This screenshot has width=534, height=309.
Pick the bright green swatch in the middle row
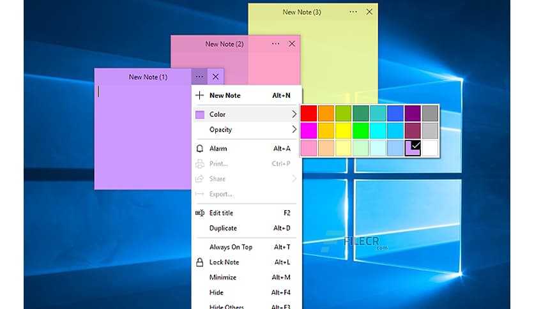point(361,131)
